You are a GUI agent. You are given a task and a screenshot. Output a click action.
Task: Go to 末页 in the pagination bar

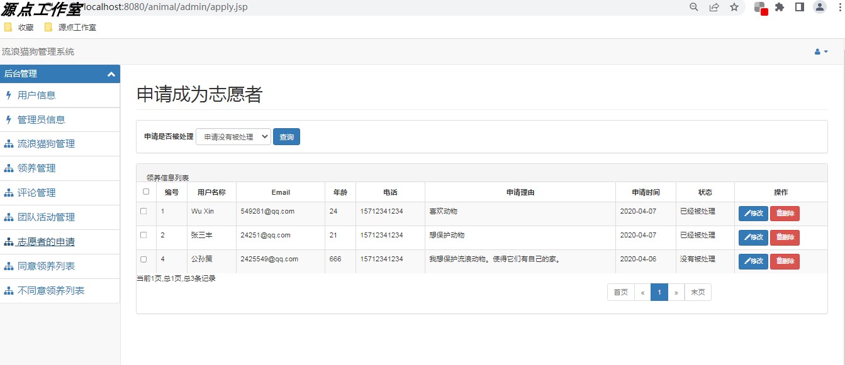(x=697, y=292)
